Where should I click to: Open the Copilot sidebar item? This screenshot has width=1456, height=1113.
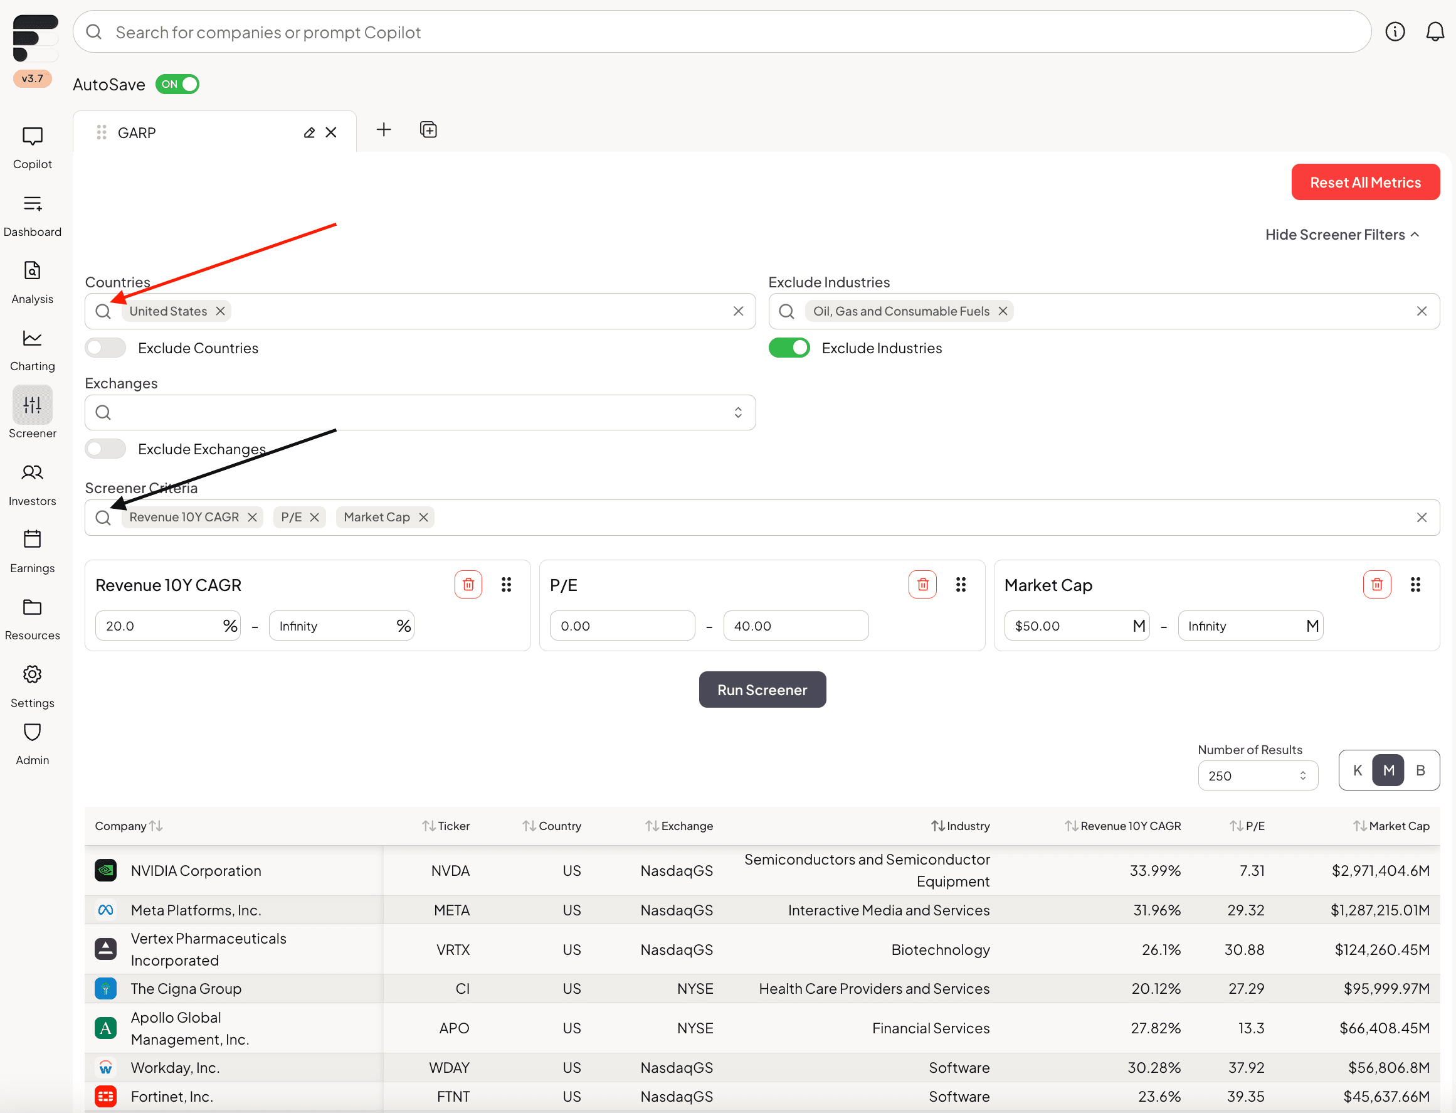point(32,149)
